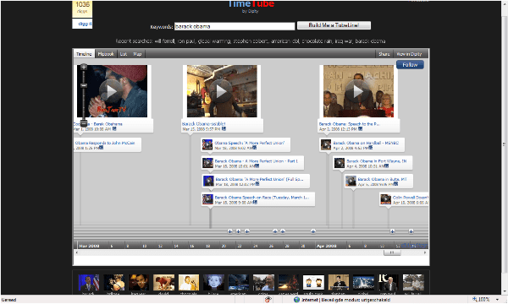Viewport: 508px width, 304px height.
Task: Click the timeline horizontal scrollbar thumb
Action: 392,252
